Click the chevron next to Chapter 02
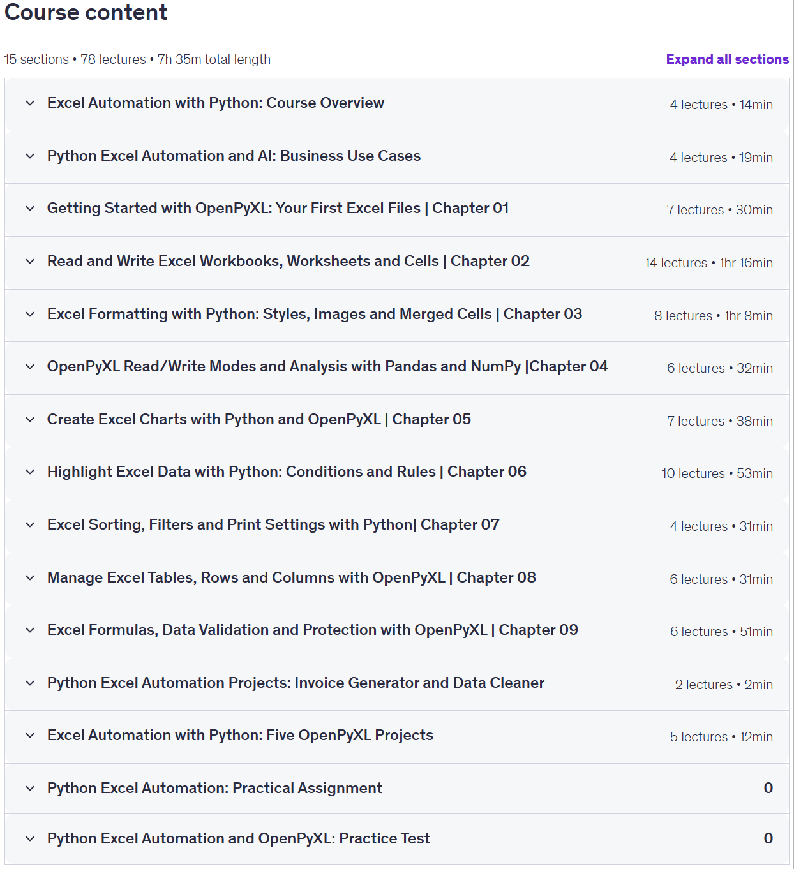 (30, 262)
